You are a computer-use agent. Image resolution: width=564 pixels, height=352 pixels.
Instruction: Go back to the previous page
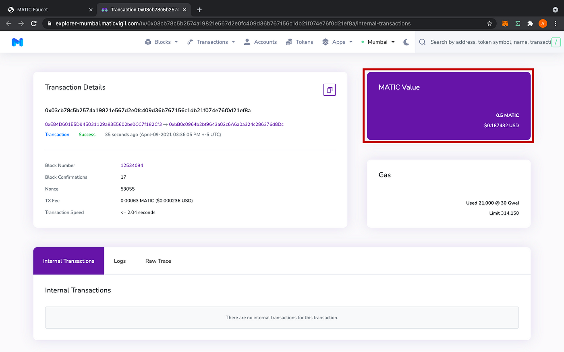tap(9, 23)
